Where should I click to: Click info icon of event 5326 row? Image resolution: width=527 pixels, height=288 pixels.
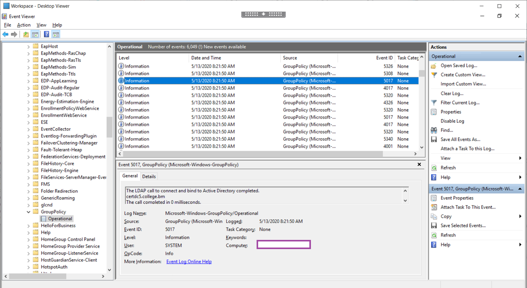point(121,66)
